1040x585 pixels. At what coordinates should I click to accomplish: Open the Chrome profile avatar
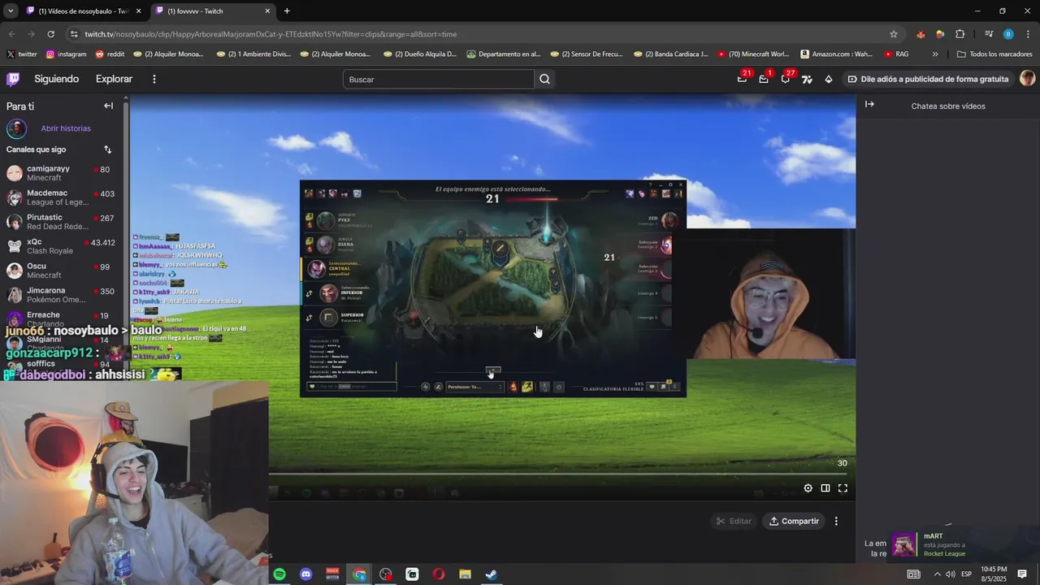coord(1008,34)
